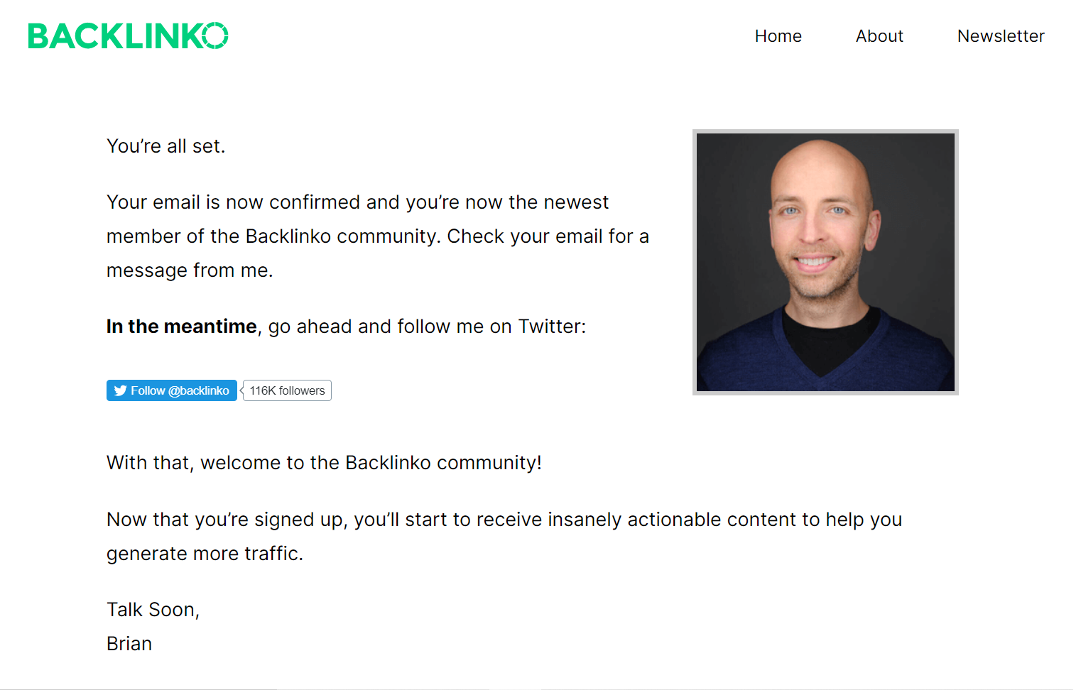Click the "Talk Soon," sign-off text
1081x690 pixels.
153,610
